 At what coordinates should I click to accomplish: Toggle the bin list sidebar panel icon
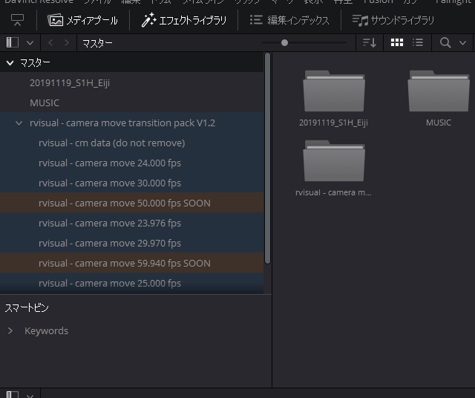point(13,42)
